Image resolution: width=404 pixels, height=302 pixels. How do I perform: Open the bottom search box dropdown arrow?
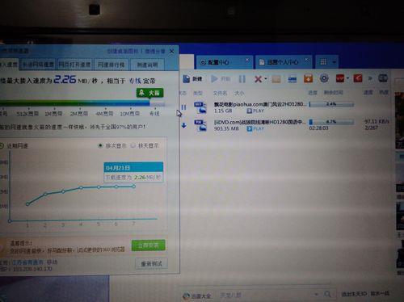(x=317, y=294)
